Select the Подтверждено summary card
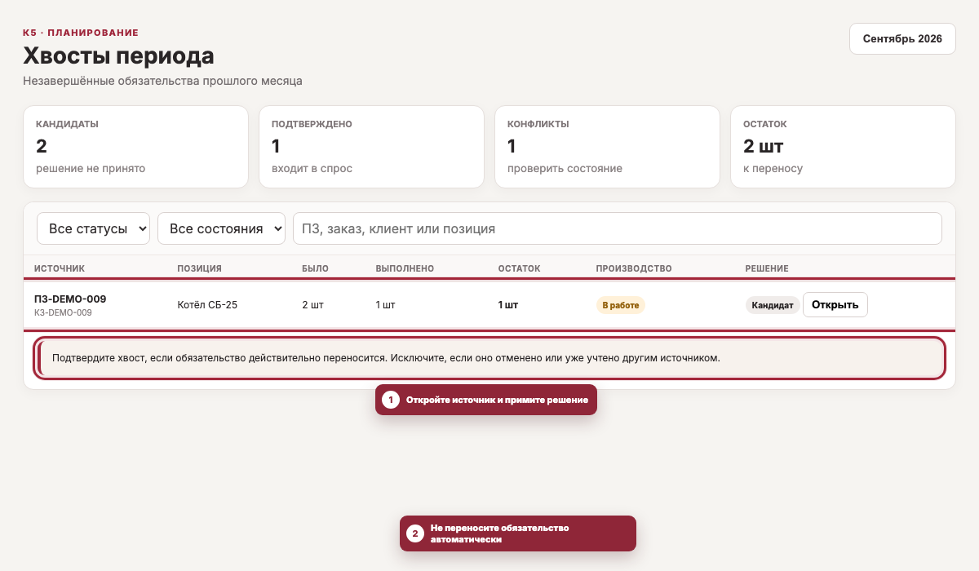This screenshot has width=979, height=571. click(x=371, y=147)
